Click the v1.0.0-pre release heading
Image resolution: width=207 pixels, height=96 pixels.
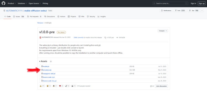[x=47, y=32]
